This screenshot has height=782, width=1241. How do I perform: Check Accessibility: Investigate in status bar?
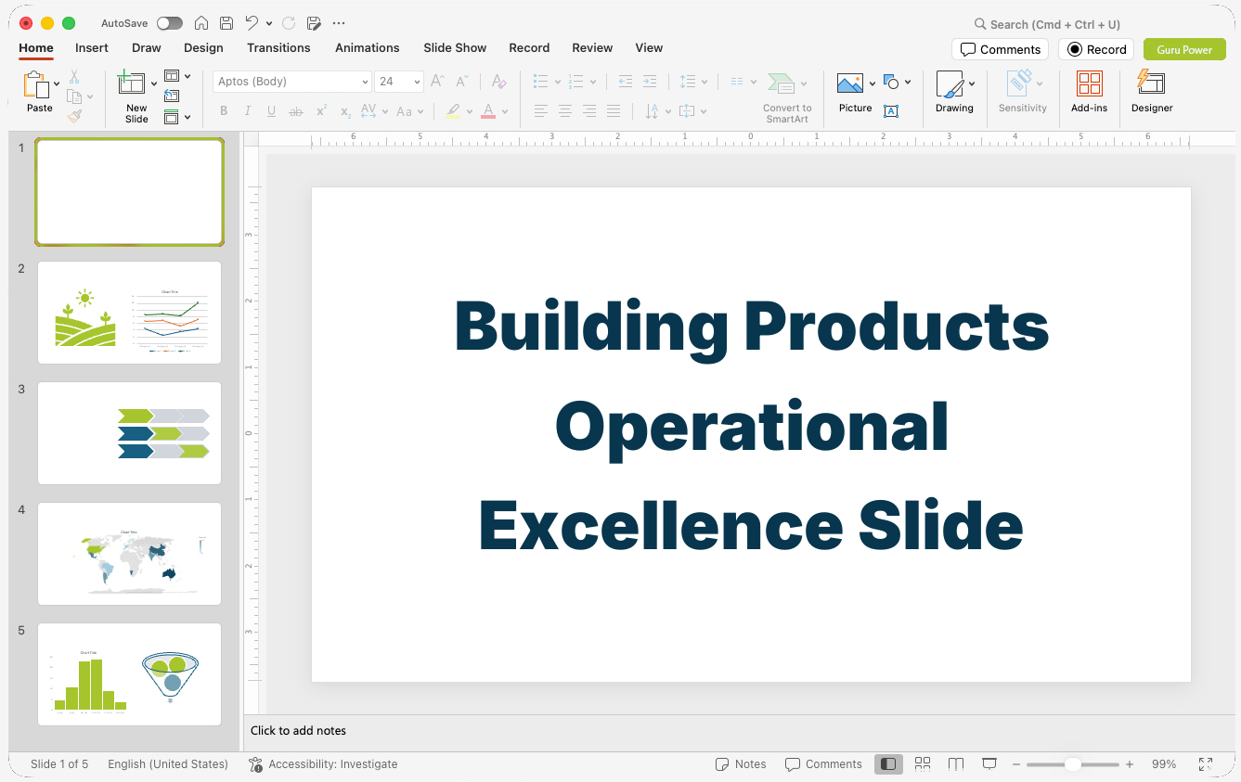323,764
